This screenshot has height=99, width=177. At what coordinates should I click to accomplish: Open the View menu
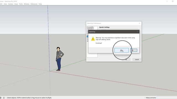(5, 4)
